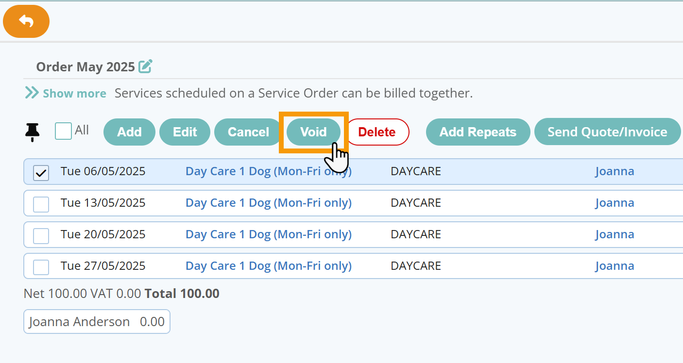Tick the All checkbox
Screen dimensions: 683x363
tap(63, 131)
